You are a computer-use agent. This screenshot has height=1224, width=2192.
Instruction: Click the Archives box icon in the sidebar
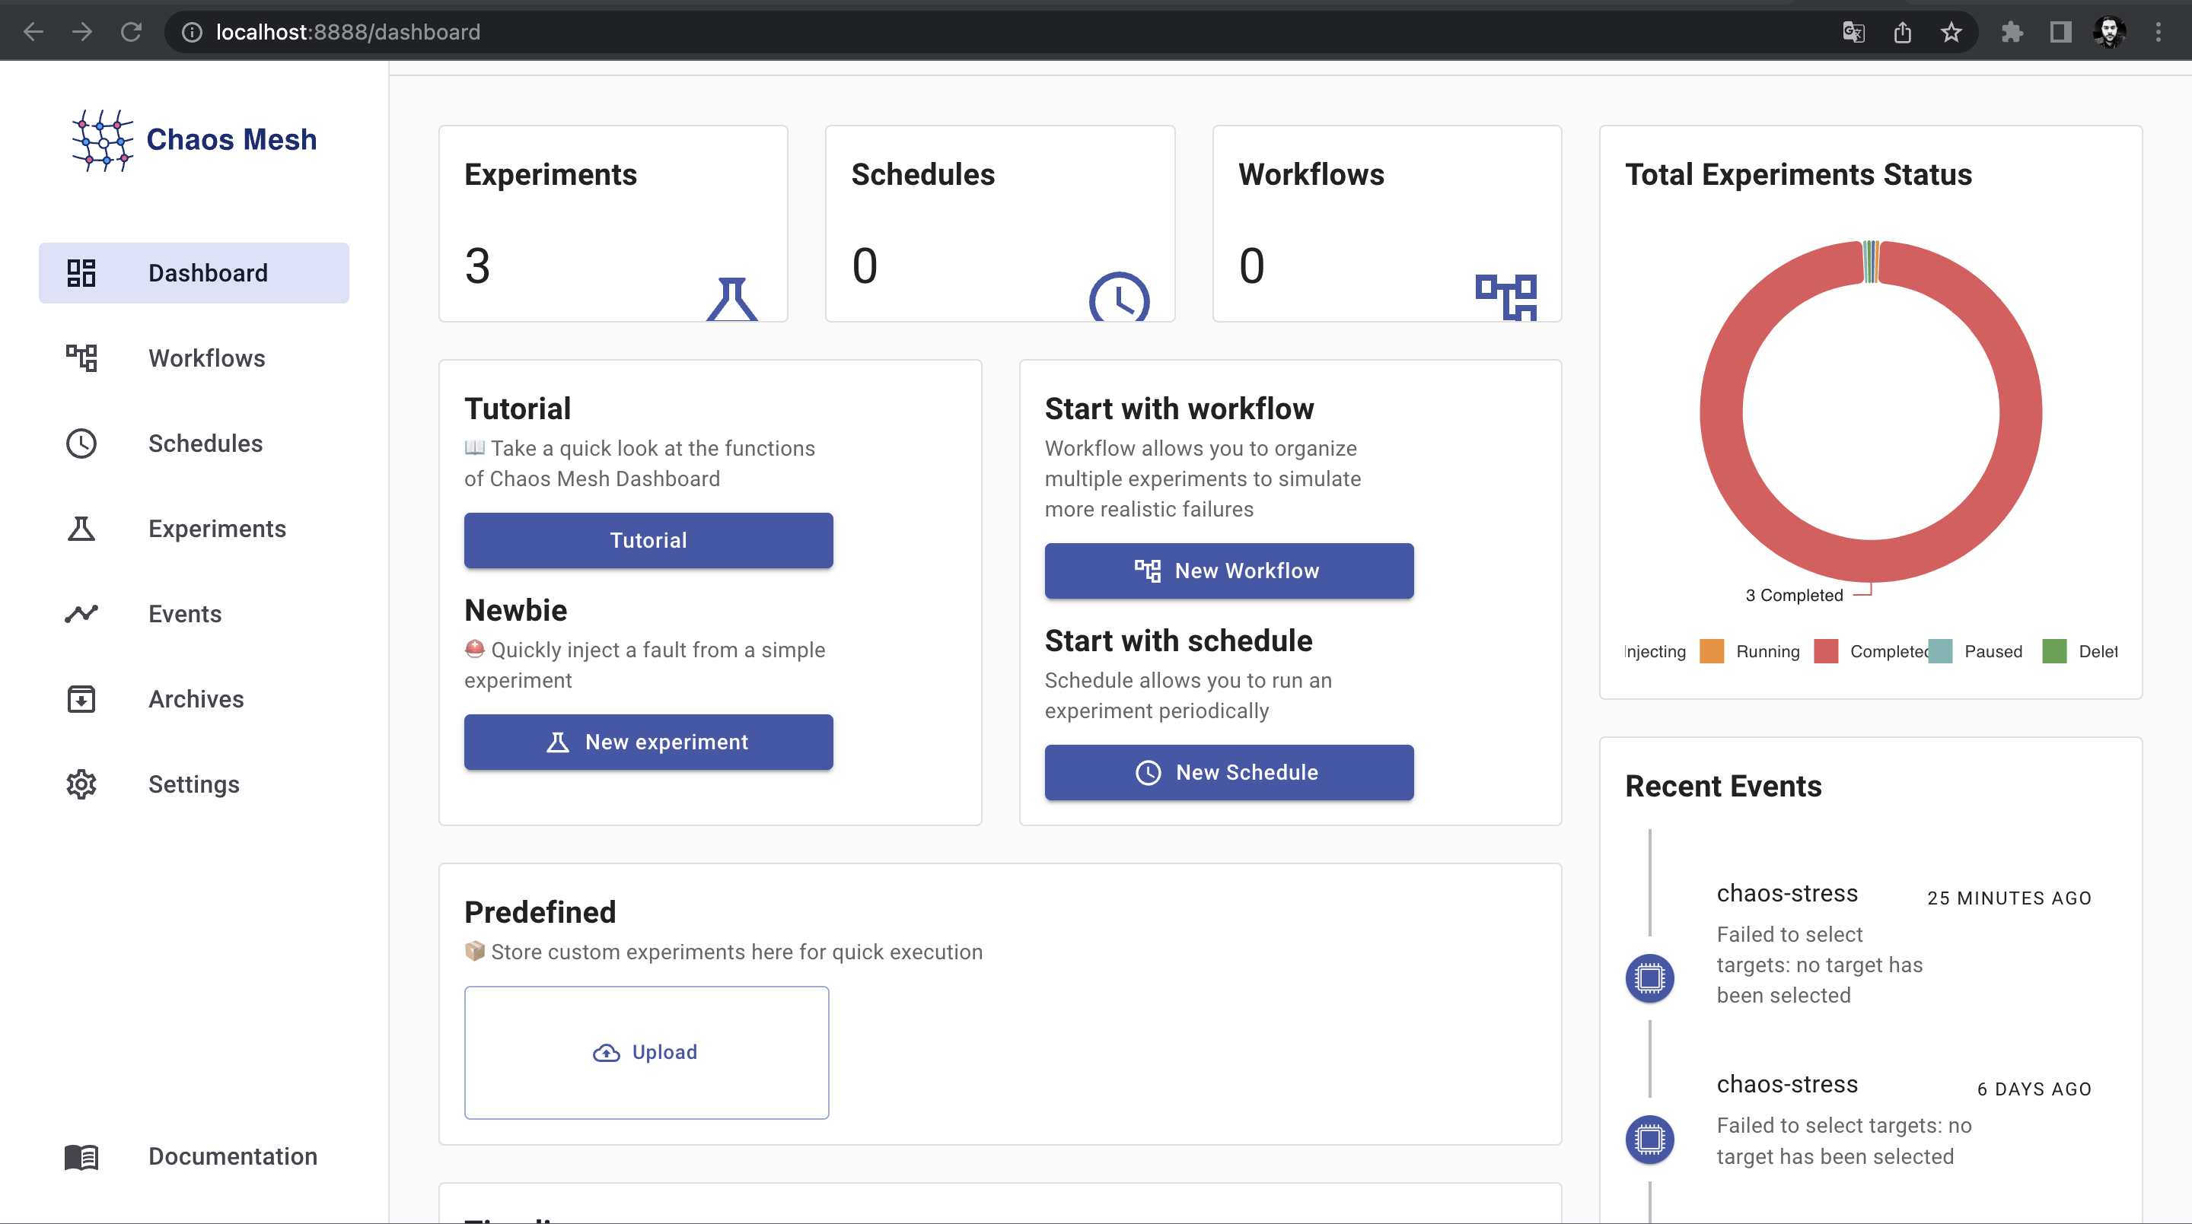[81, 698]
